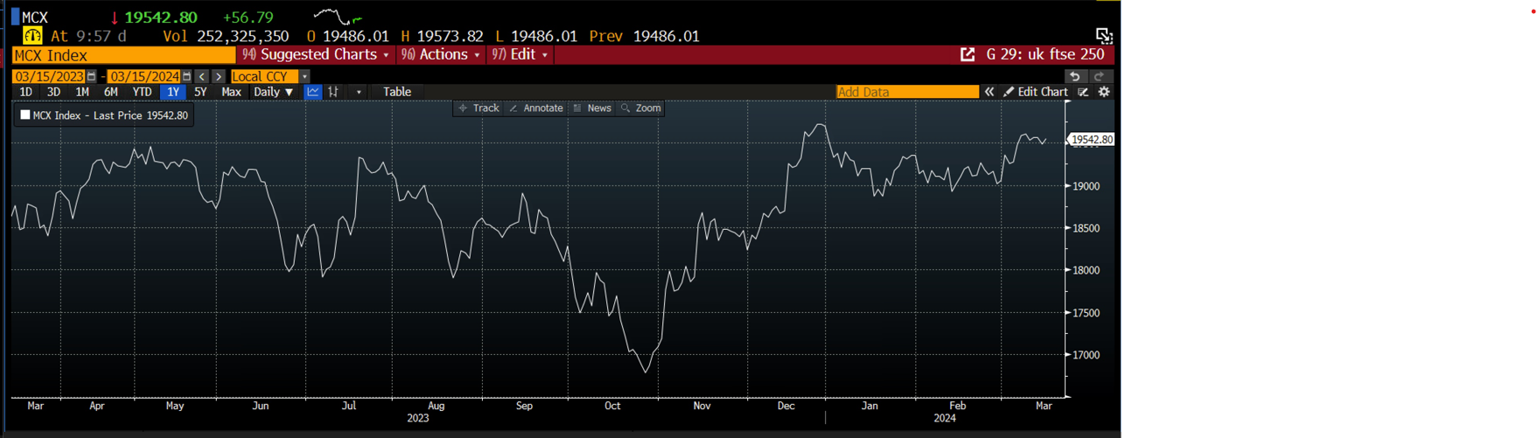Open the start date calendar picker
Image resolution: width=1537 pixels, height=438 pixels.
(x=91, y=77)
